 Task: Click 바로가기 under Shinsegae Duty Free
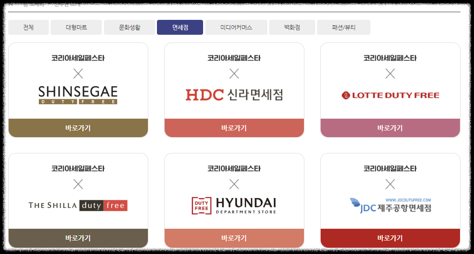[78, 128]
